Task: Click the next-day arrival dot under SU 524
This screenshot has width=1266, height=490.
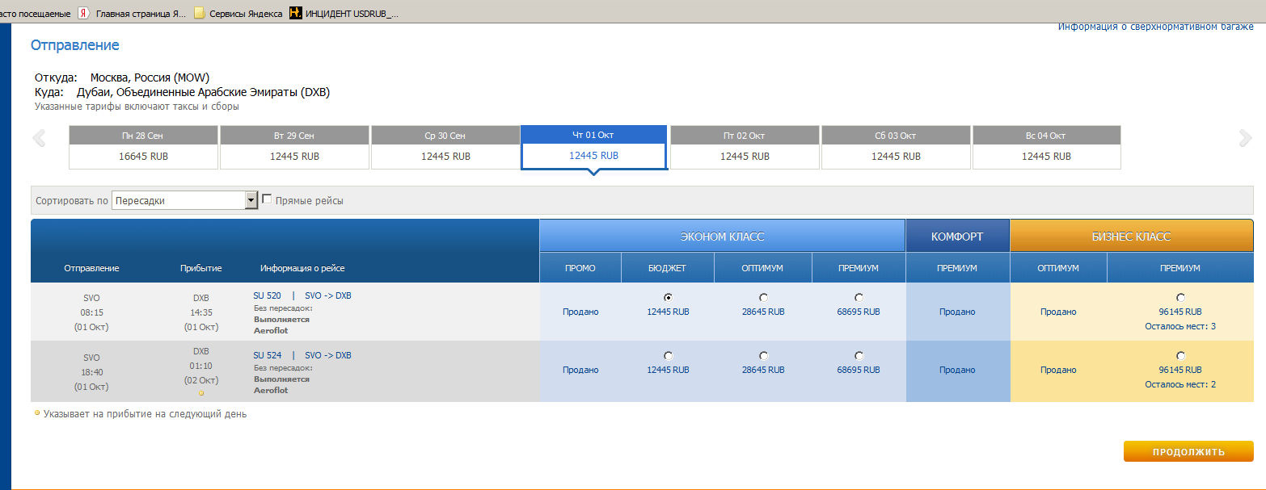Action: click(201, 392)
